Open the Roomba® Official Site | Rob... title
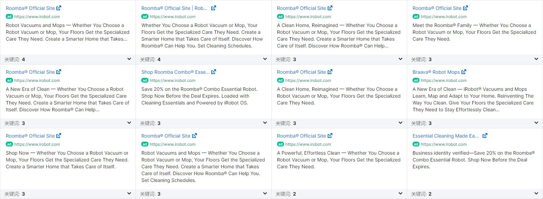The width and height of the screenshot is (543, 199). (174, 8)
